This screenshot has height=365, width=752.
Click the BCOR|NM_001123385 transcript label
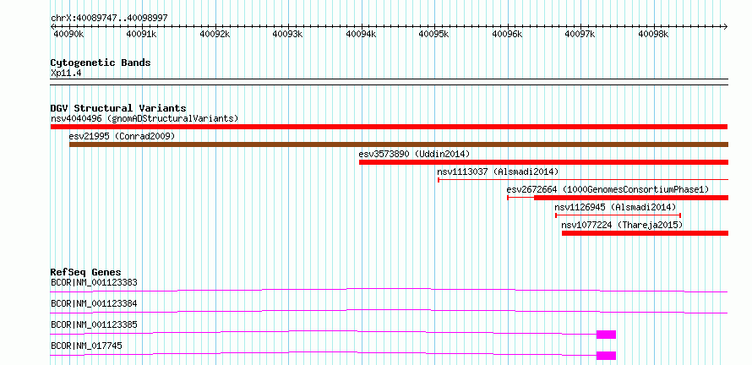[x=94, y=324]
